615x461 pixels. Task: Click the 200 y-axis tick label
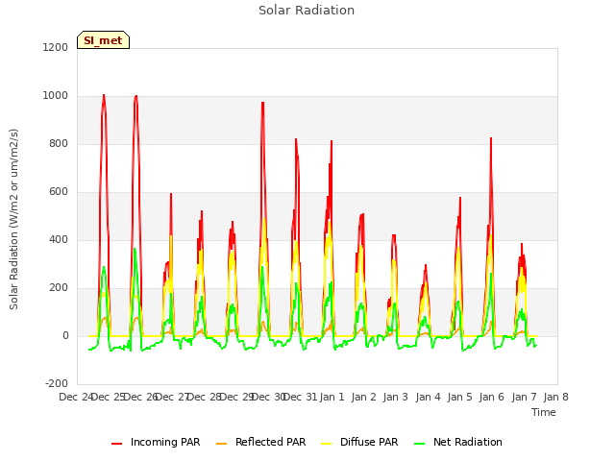click(x=59, y=288)
